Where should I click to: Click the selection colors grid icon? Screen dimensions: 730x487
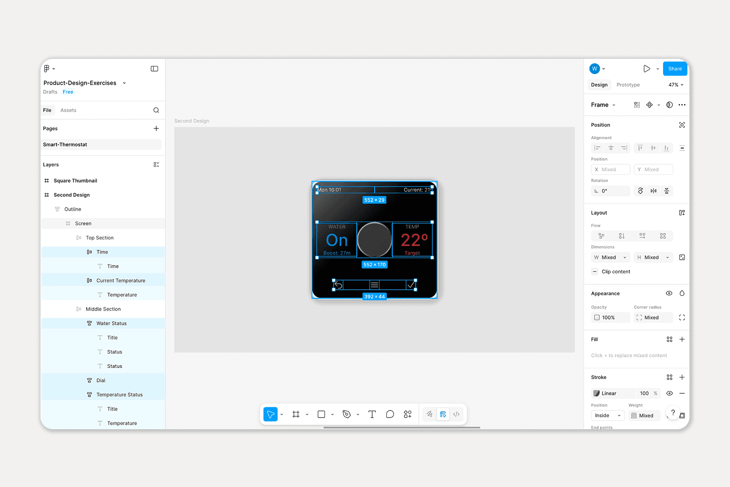[x=637, y=105]
